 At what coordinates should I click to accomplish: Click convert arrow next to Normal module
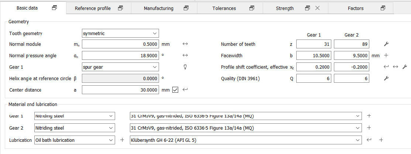(185, 44)
